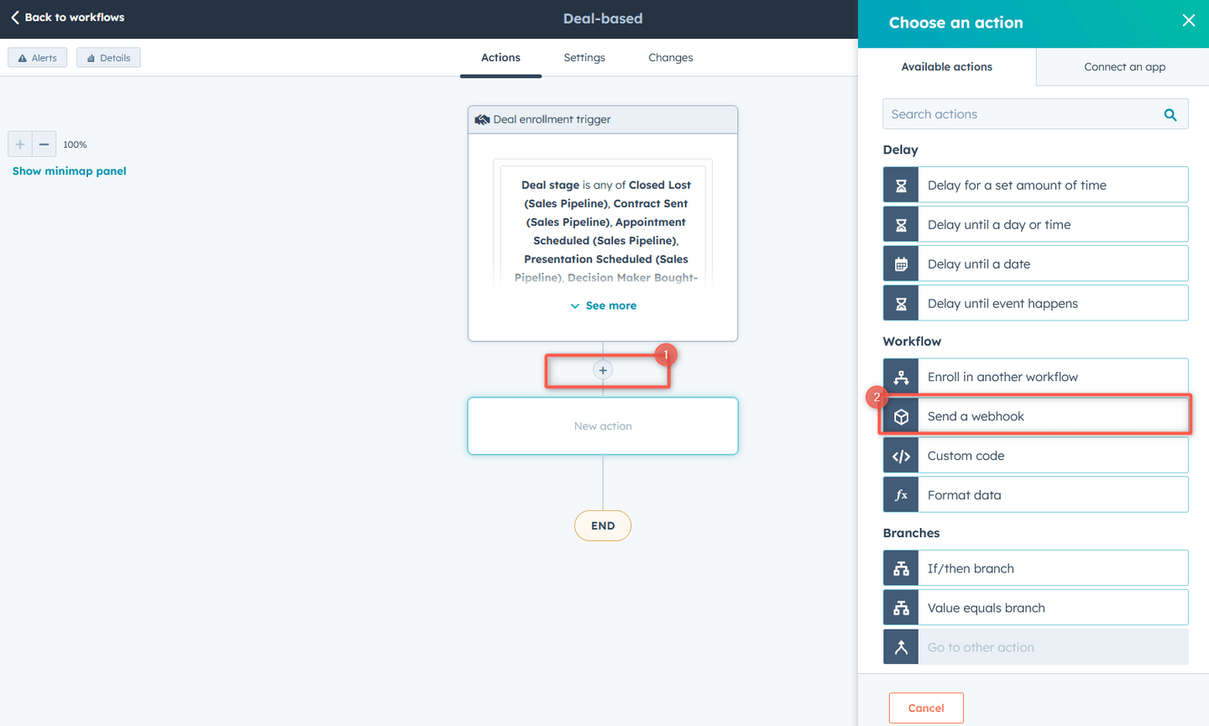
Task: Select the Send a webhook cube icon
Action: click(900, 415)
